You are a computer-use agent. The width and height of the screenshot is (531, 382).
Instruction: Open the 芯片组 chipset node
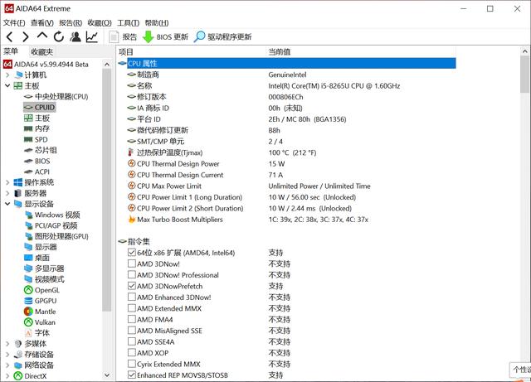click(46, 150)
